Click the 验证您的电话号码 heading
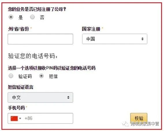164x131 pixels. click(x=33, y=56)
